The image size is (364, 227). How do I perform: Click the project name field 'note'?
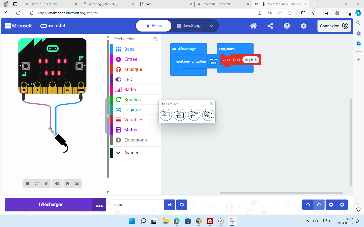tap(137, 205)
